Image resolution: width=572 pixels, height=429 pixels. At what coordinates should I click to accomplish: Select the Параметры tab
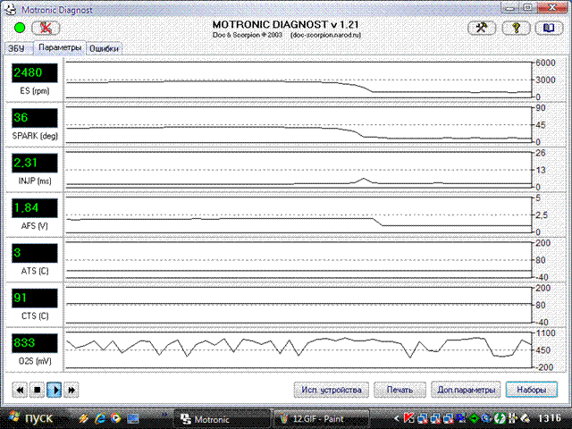(60, 47)
